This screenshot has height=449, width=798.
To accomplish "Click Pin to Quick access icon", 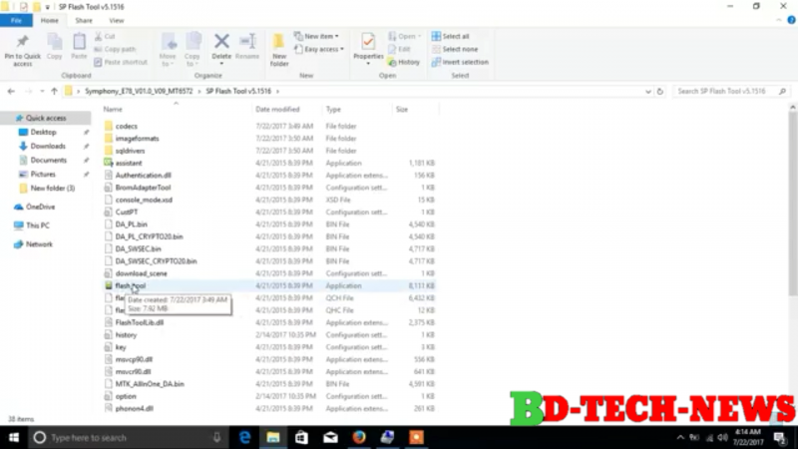I will pos(23,43).
